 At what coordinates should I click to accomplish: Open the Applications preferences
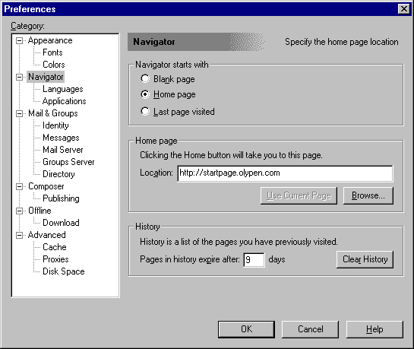coord(64,101)
